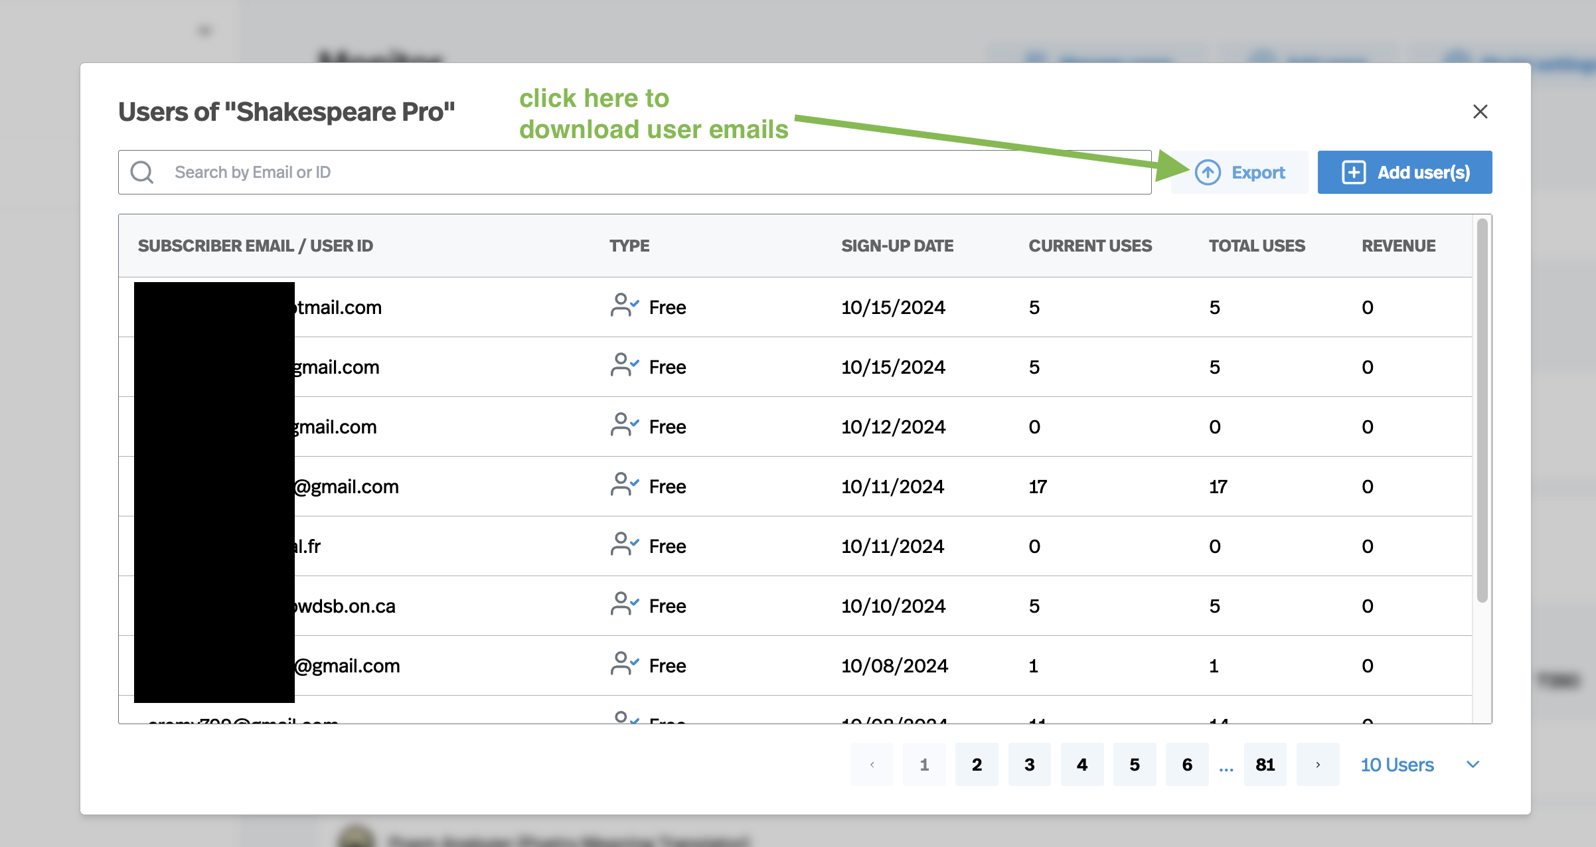The height and width of the screenshot is (847, 1596).
Task: Click the Export button
Action: coord(1239,173)
